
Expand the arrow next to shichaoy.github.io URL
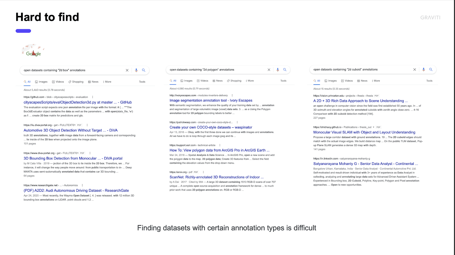point(373,127)
